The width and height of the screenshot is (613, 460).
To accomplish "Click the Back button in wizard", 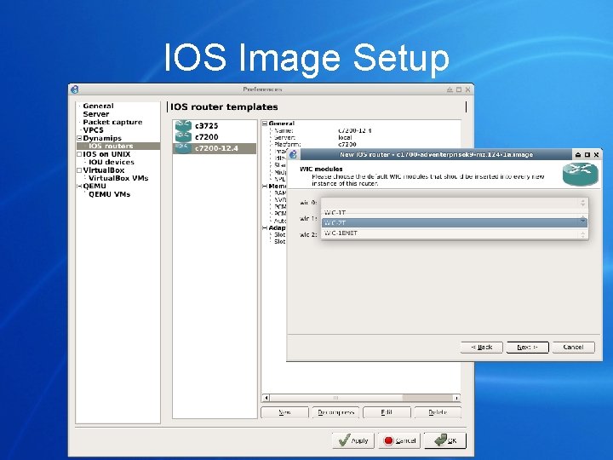I will pyautogui.click(x=482, y=347).
